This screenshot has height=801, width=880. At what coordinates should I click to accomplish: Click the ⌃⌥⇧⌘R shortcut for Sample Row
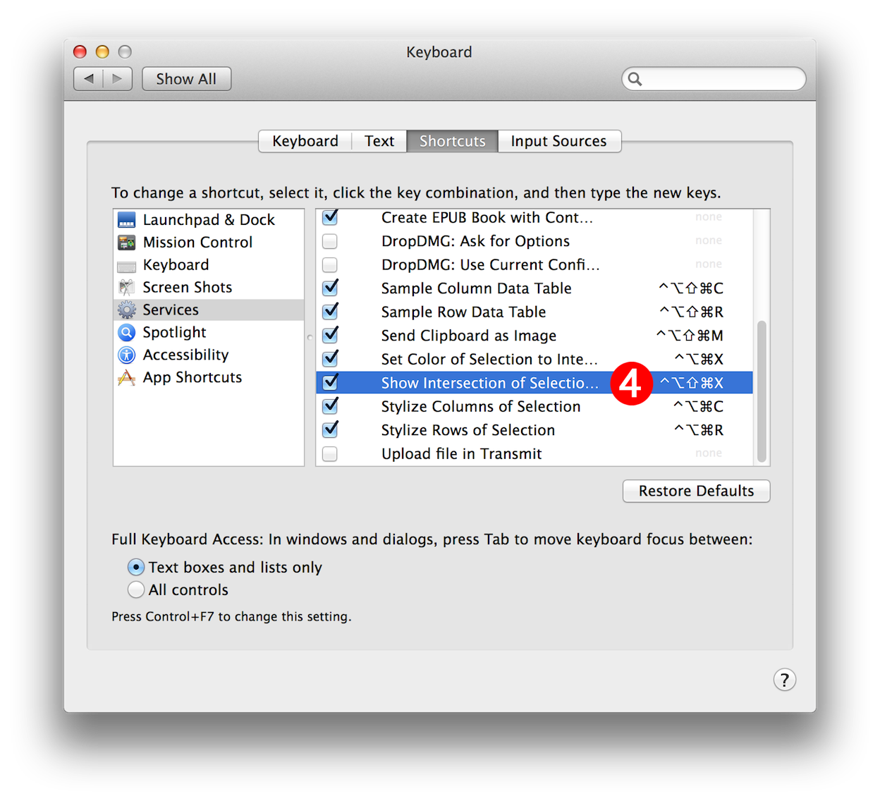(x=691, y=312)
